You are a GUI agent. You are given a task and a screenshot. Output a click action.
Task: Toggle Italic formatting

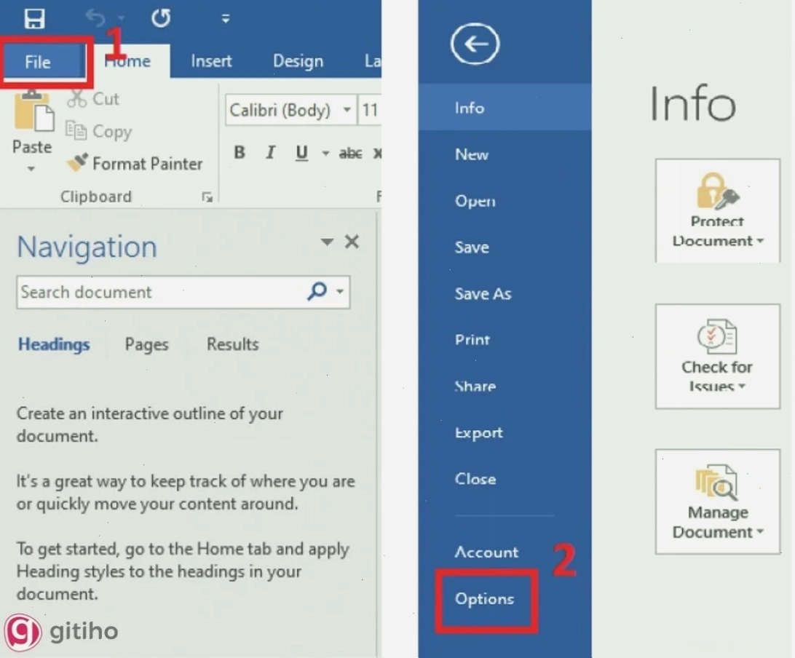[270, 152]
